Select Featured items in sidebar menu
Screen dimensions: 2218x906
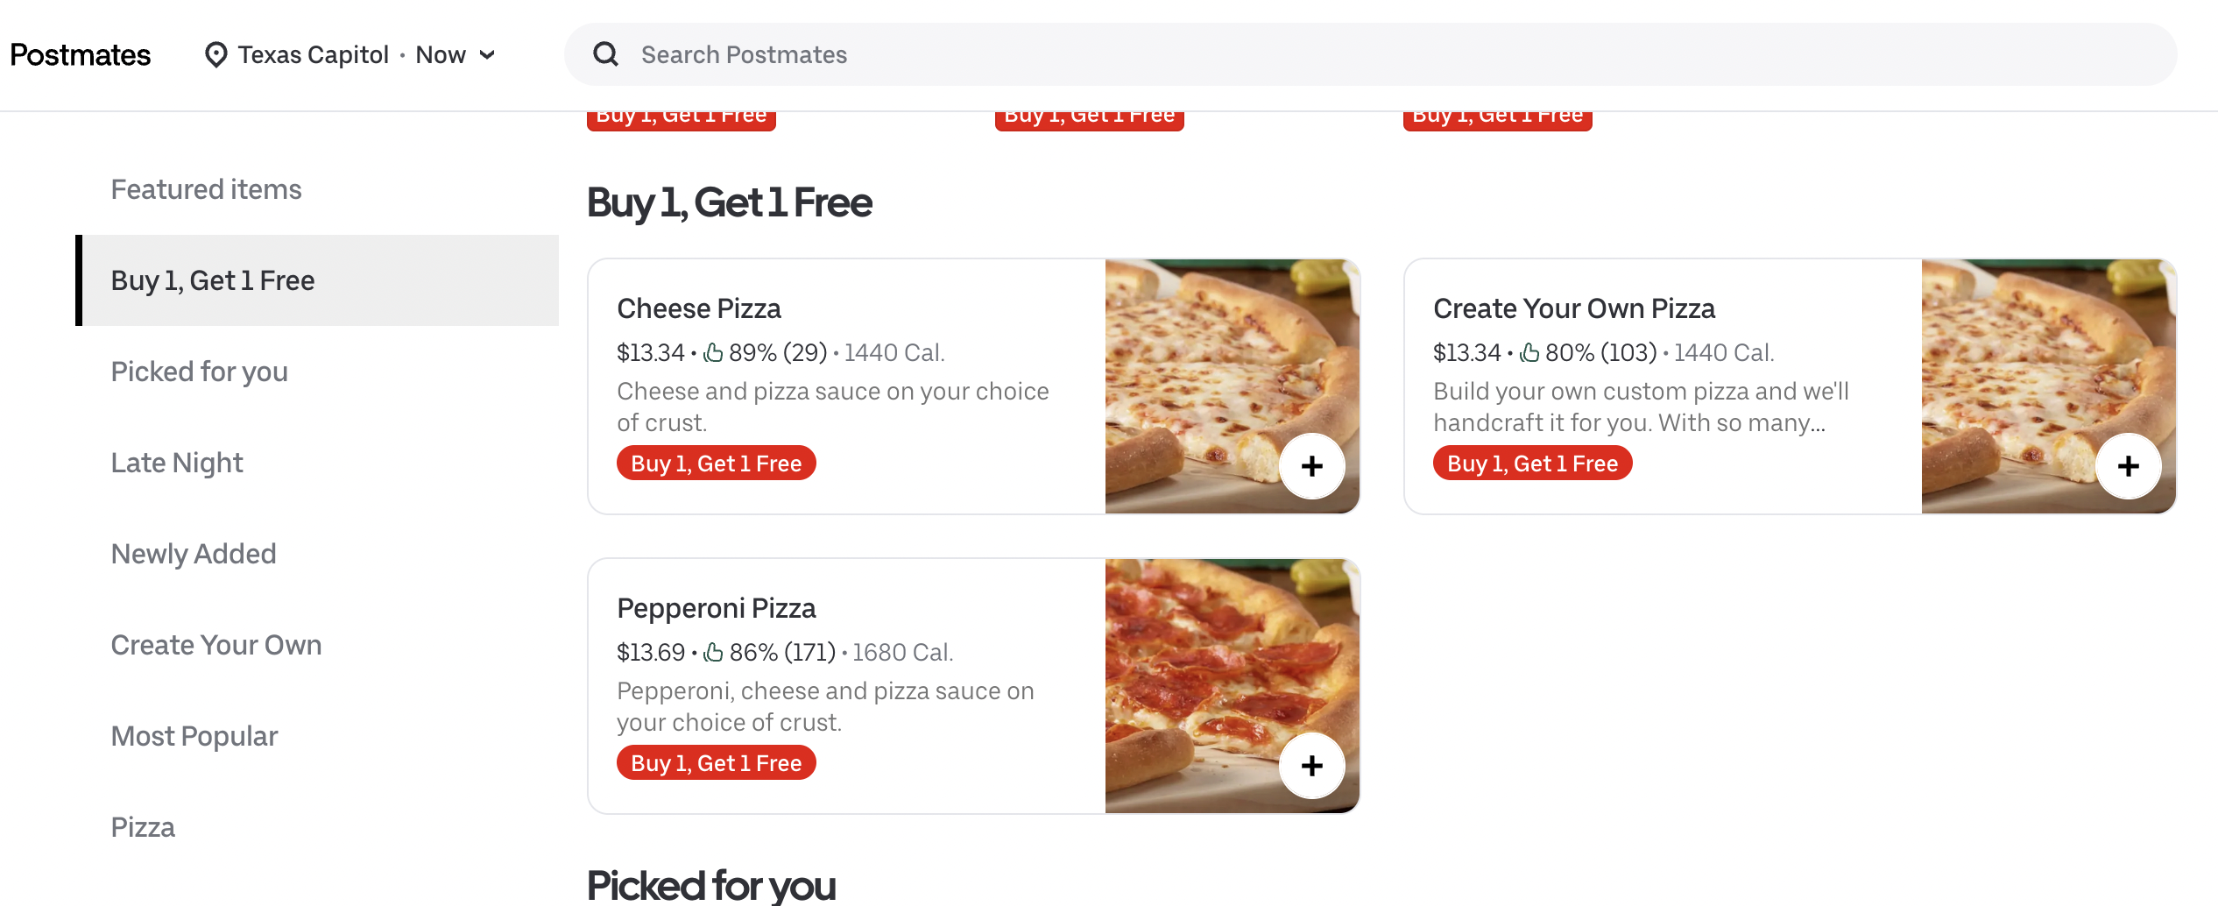[206, 189]
